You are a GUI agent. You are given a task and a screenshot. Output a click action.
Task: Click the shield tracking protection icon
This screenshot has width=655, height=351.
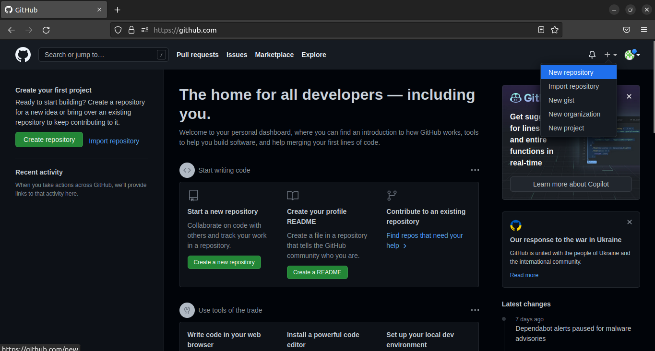(x=118, y=30)
